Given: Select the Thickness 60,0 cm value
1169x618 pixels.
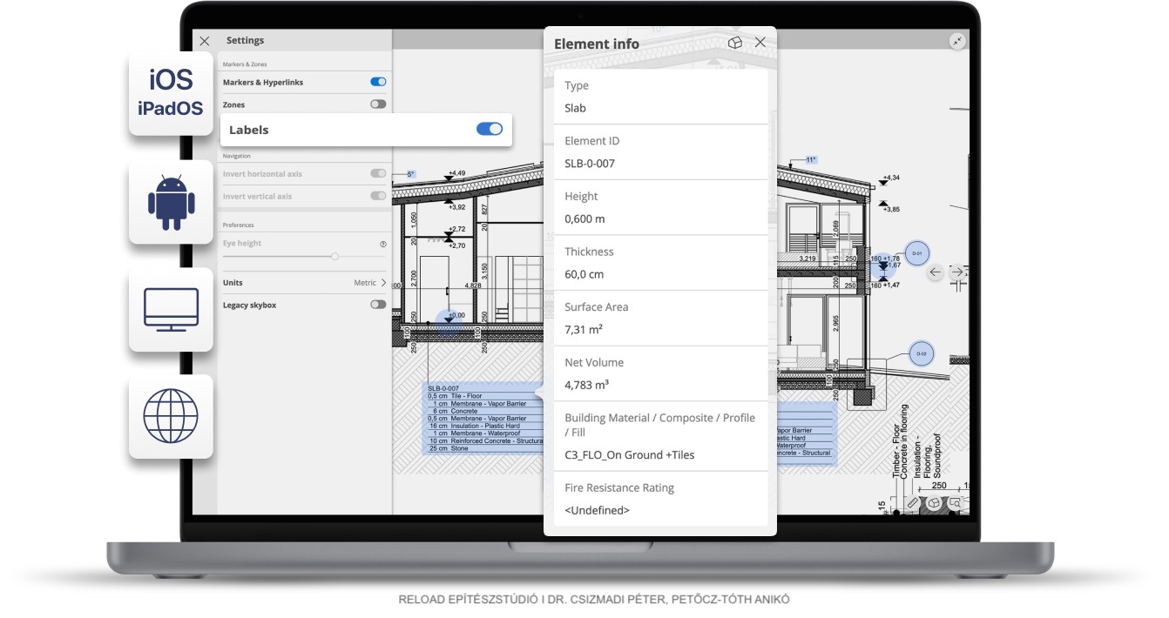Looking at the screenshot, I should (x=584, y=274).
